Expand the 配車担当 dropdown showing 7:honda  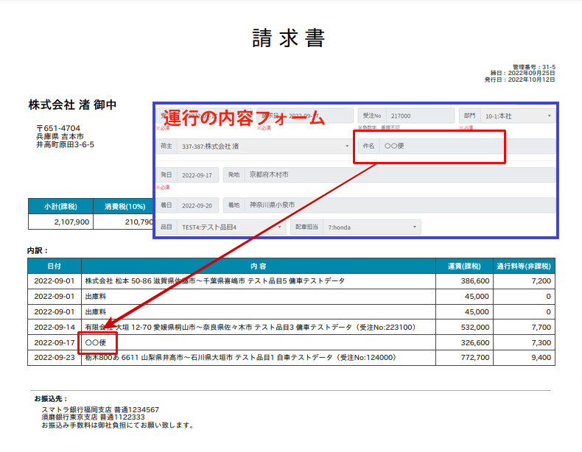(x=374, y=227)
